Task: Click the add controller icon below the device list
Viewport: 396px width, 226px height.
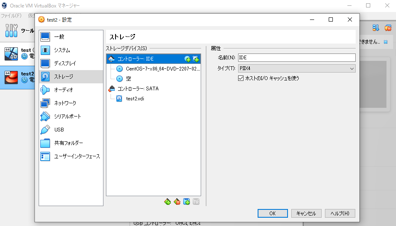Action: tap(167, 202)
